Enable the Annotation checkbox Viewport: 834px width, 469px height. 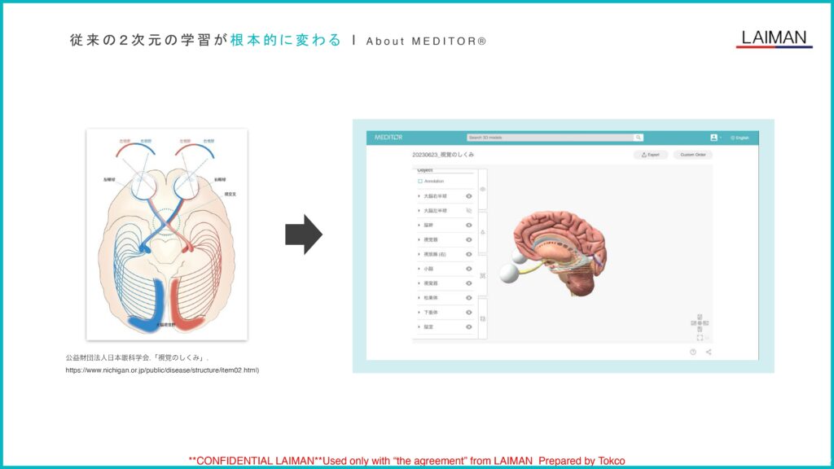[x=420, y=181]
